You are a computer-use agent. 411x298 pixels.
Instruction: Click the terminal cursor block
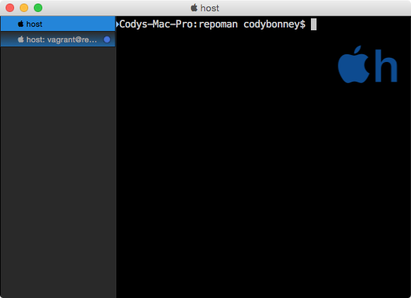coord(314,24)
